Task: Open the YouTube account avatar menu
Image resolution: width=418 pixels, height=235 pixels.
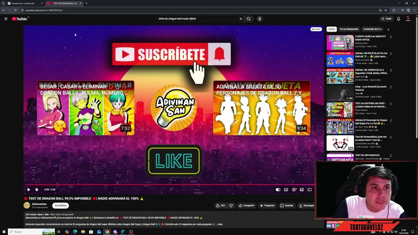Action: (408, 19)
